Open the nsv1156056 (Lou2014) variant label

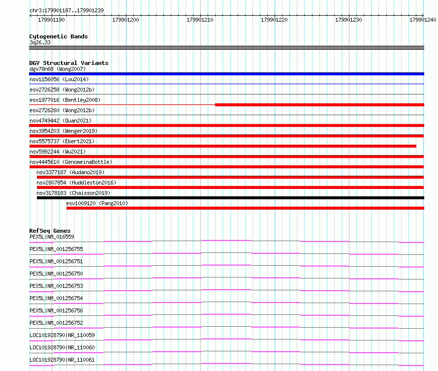point(59,79)
